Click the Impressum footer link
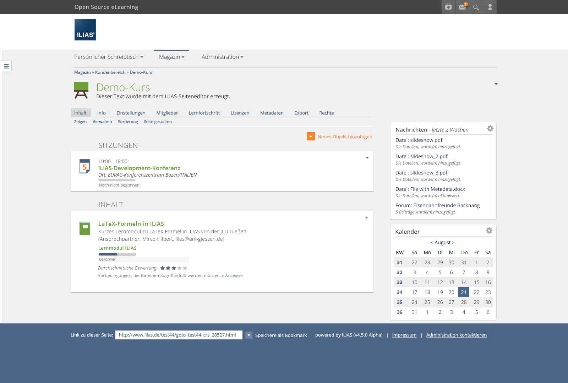Viewport: 568px width, 383px height. pyautogui.click(x=404, y=335)
